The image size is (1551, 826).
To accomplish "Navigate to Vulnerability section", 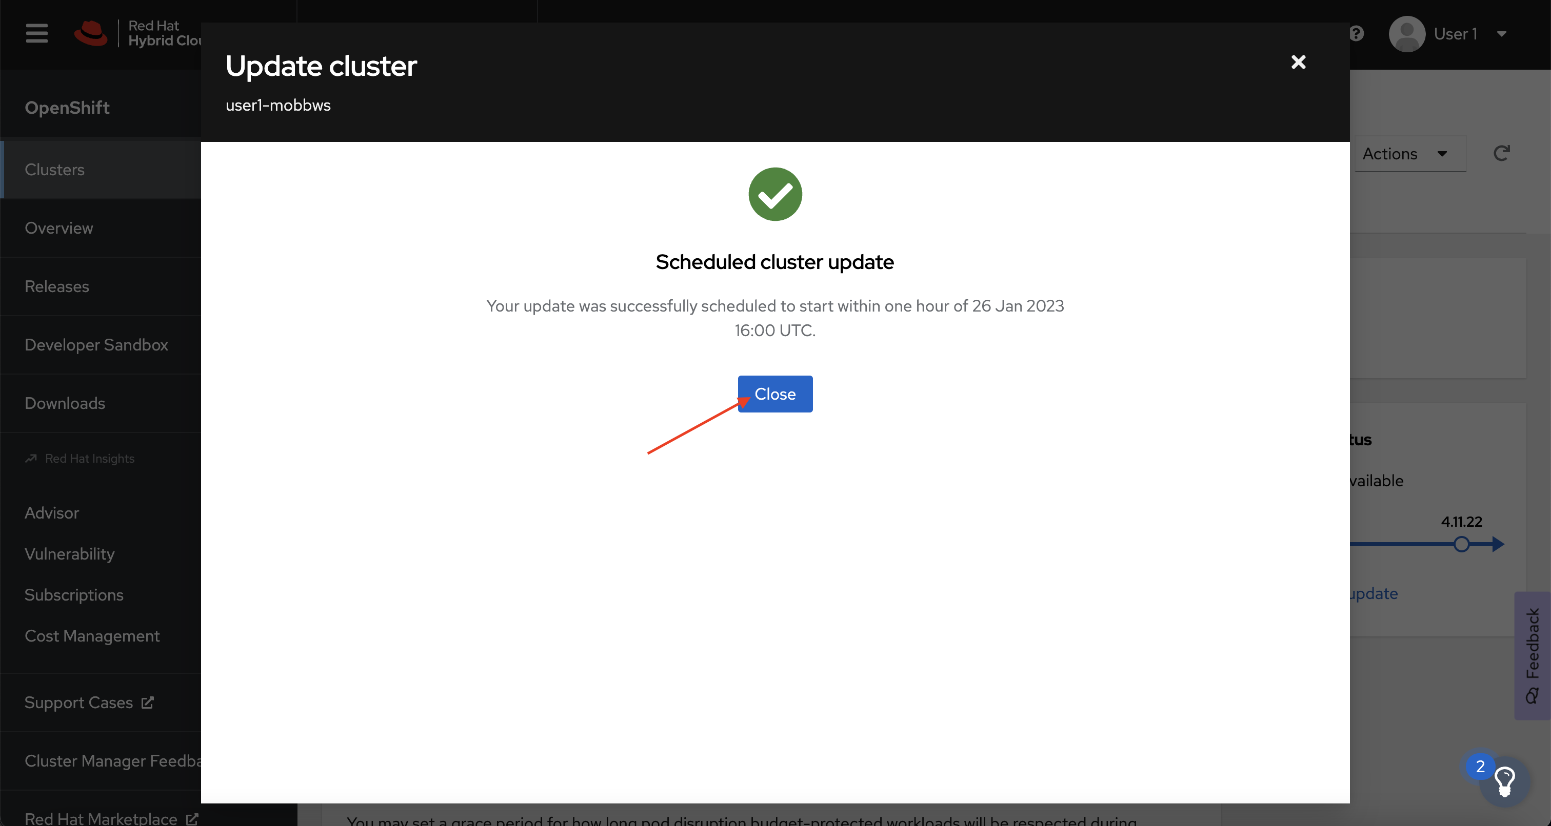I will tap(69, 553).
